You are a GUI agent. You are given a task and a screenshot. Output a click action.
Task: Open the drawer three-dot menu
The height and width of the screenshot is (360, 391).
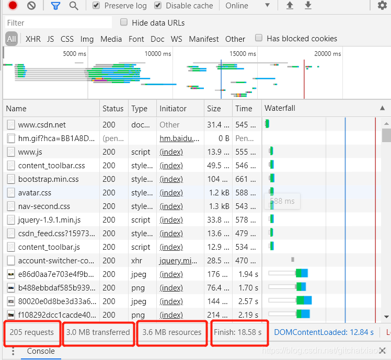point(13,351)
